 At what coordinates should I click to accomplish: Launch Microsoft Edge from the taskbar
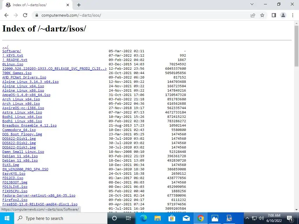[x=143, y=218]
